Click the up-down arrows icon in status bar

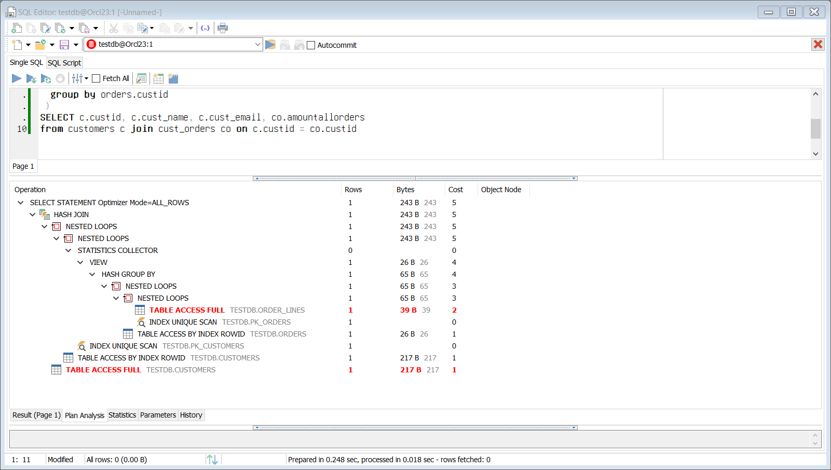[x=212, y=460]
